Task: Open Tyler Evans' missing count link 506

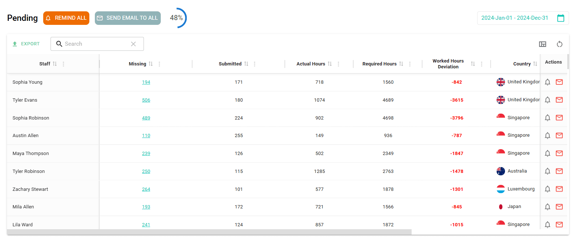Action: click(146, 100)
